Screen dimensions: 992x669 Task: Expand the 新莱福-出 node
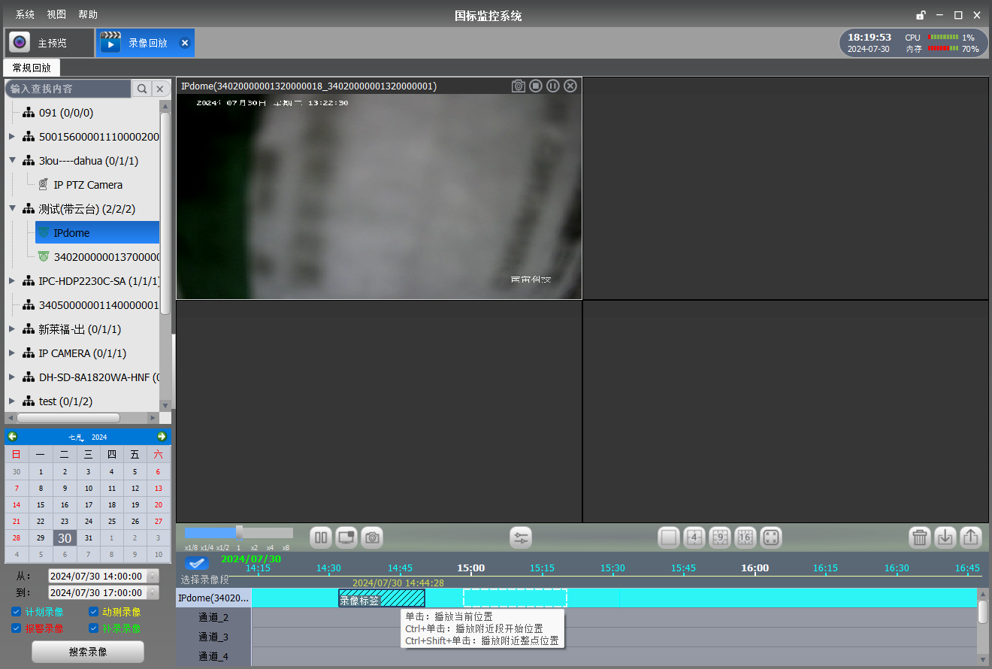(x=12, y=329)
